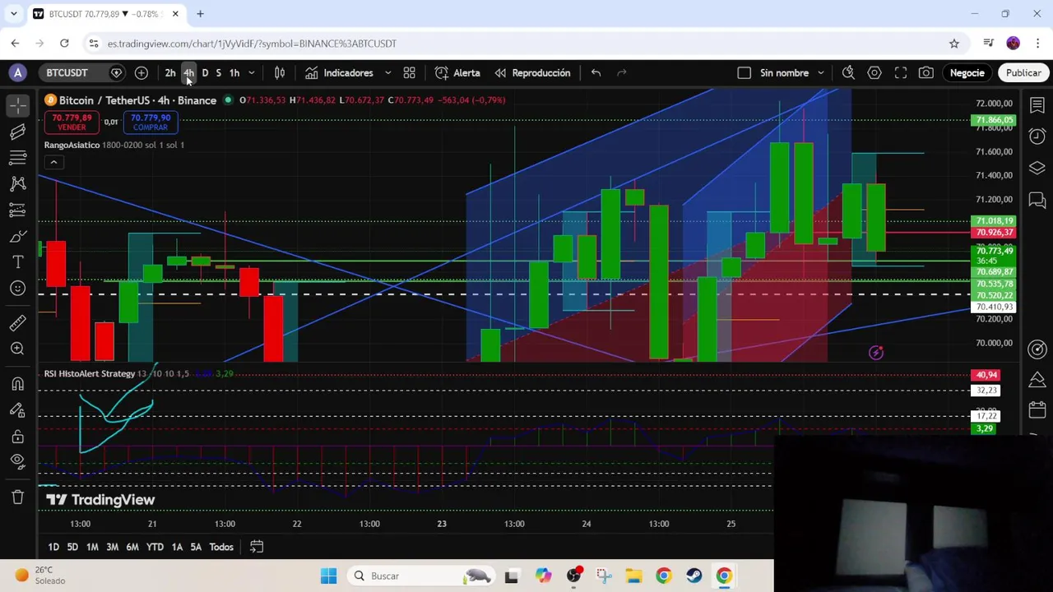The width and height of the screenshot is (1053, 592).
Task: Open the alerts clock panel
Action: pyautogui.click(x=1037, y=136)
